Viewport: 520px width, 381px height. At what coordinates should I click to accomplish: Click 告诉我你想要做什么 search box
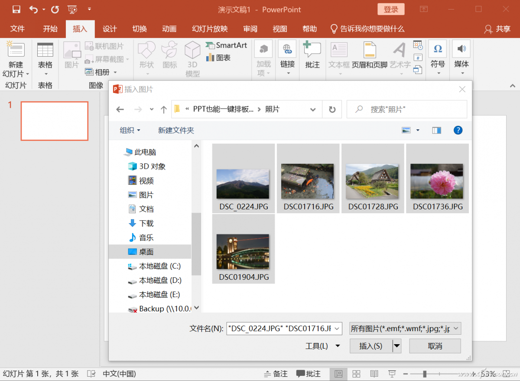pos(367,29)
